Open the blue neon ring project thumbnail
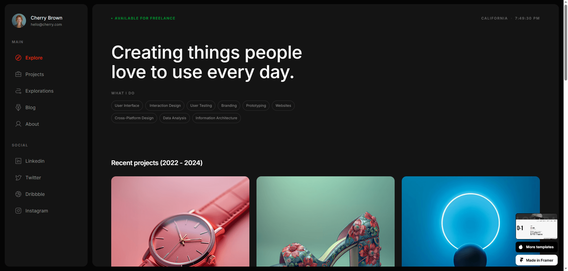 click(471, 222)
